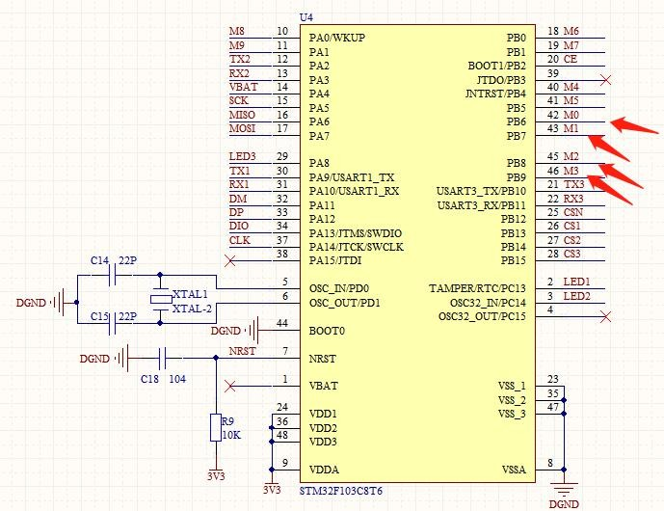Click the 3V3 power port under R9
The image size is (664, 511).
point(216,473)
